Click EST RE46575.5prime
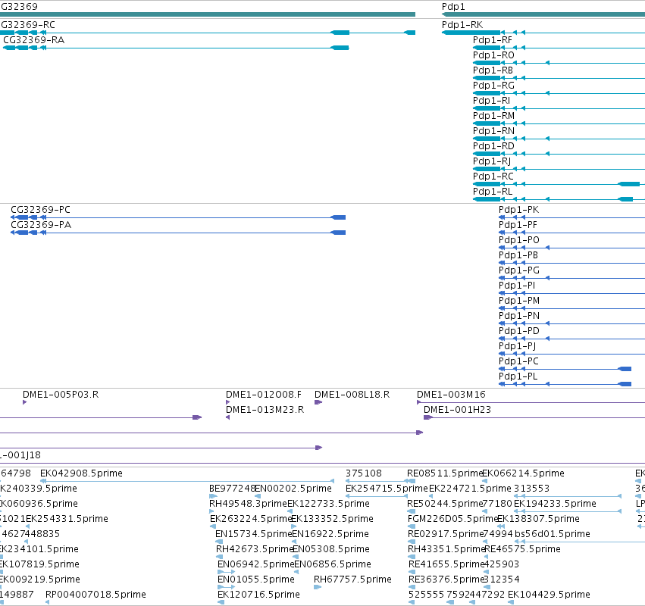Screen dimensions: 645x606 (x=522, y=550)
